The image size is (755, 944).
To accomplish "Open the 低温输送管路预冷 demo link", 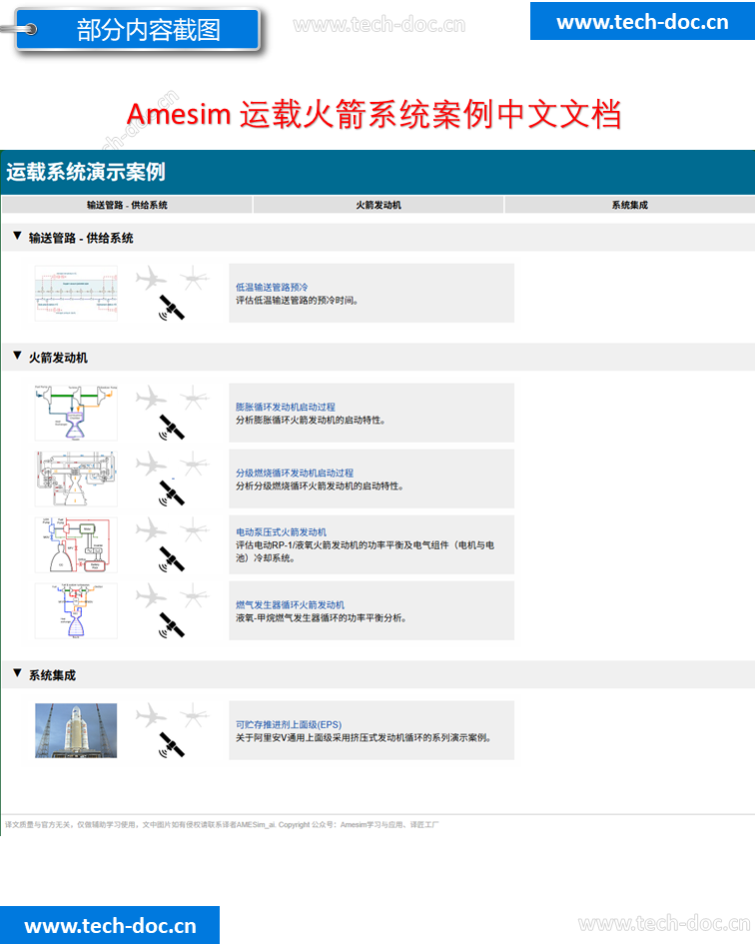I will pyautogui.click(x=272, y=287).
